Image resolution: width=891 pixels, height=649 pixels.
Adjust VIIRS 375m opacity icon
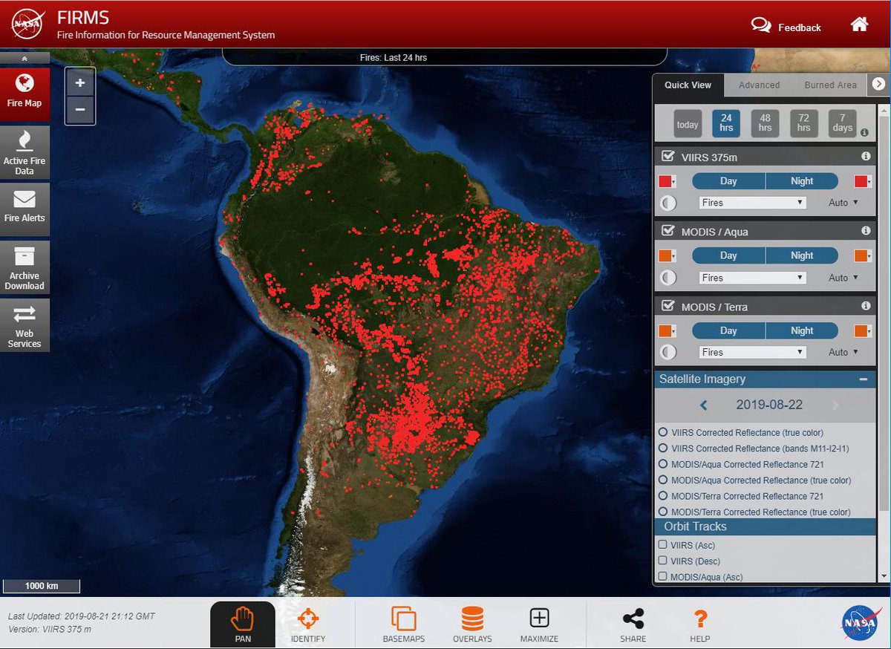coord(668,203)
